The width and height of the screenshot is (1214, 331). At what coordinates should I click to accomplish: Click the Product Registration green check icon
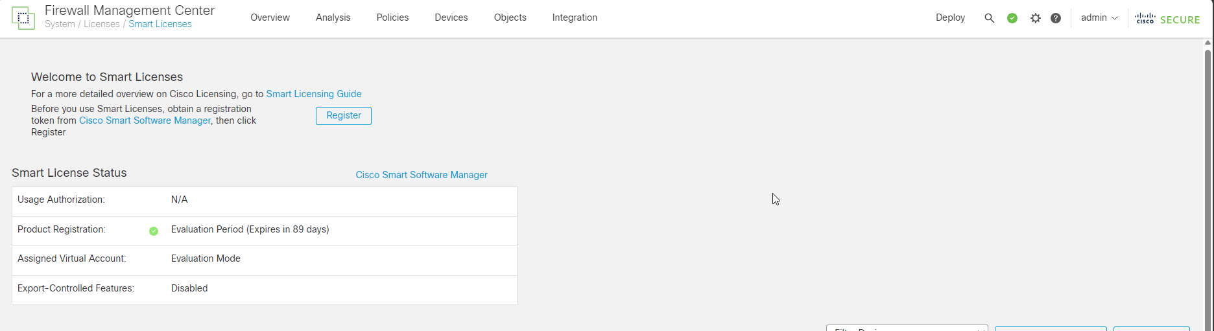click(x=154, y=231)
